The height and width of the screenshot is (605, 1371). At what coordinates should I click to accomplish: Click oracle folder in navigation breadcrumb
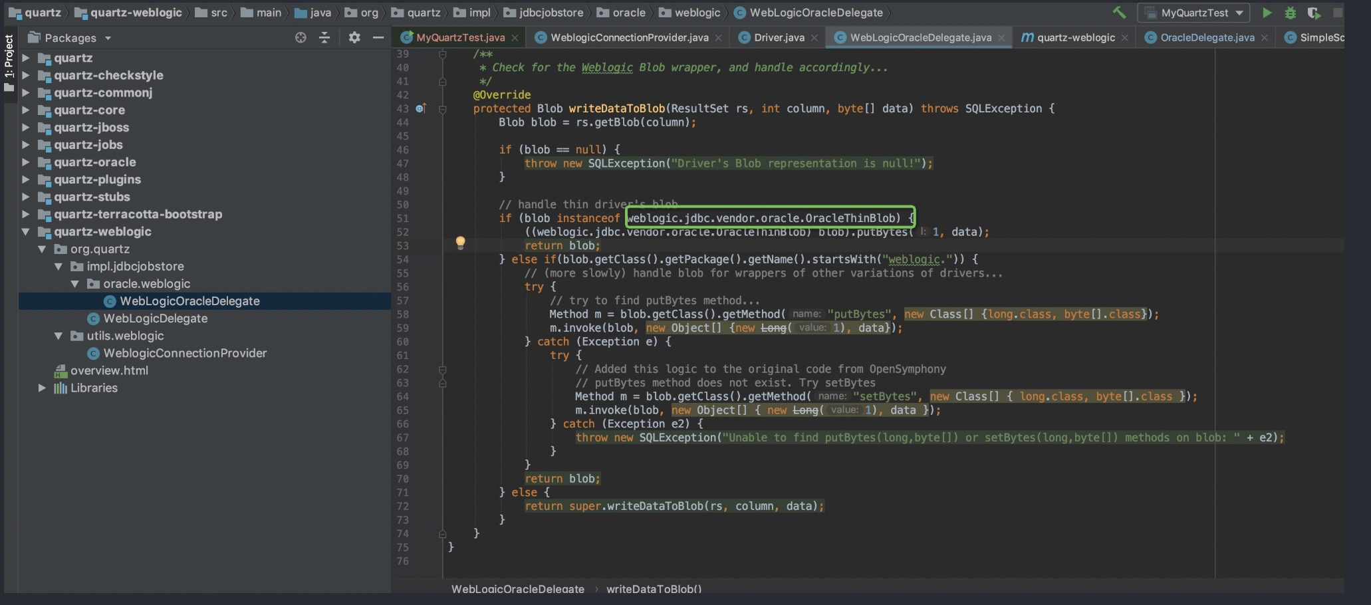(621, 13)
